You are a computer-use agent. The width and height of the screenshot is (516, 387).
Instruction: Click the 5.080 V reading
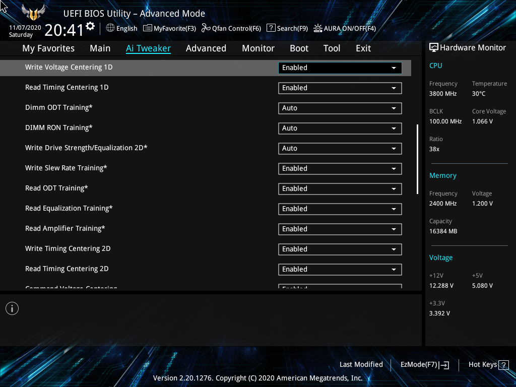(x=482, y=286)
